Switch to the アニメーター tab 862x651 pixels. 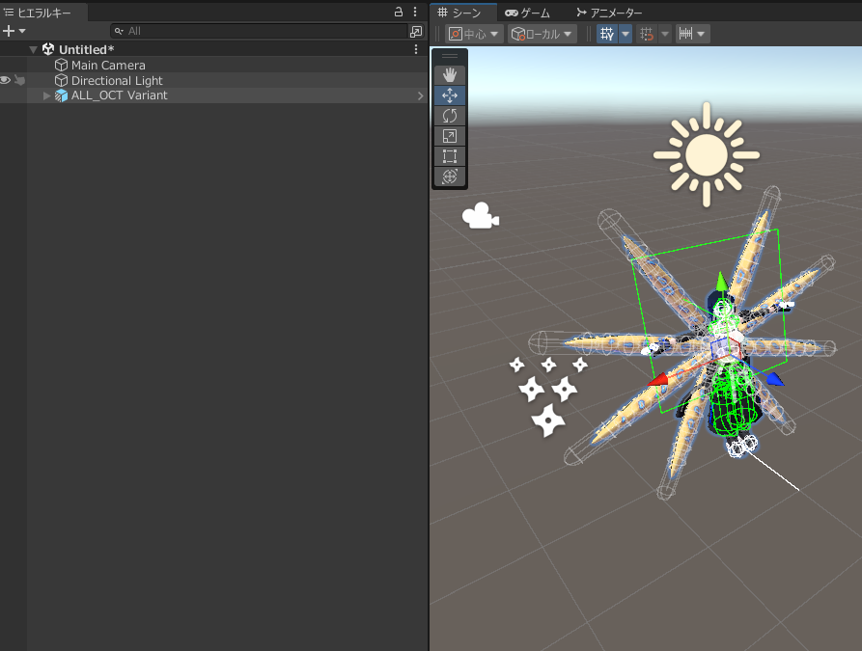pos(609,13)
